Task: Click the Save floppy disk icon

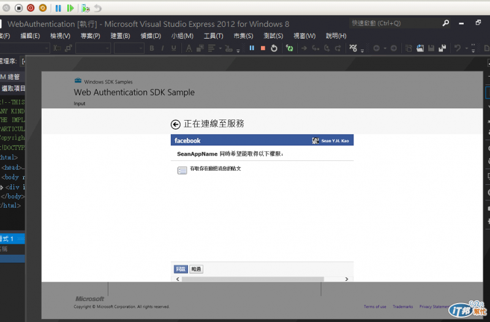Action: [431, 48]
